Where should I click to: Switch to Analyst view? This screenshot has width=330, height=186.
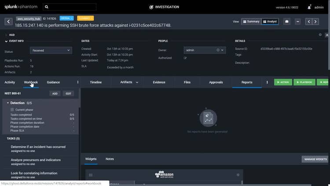point(270,22)
